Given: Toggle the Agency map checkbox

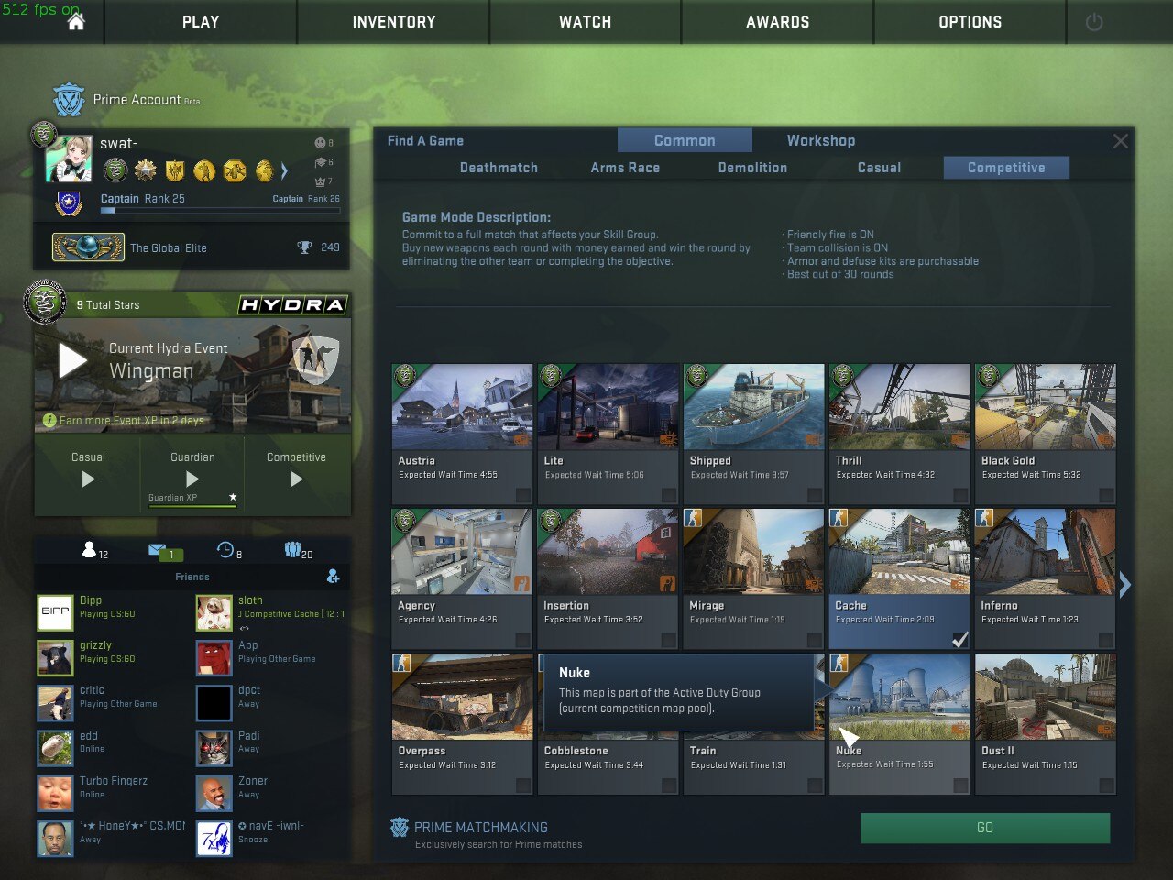Looking at the screenshot, I should 522,640.
